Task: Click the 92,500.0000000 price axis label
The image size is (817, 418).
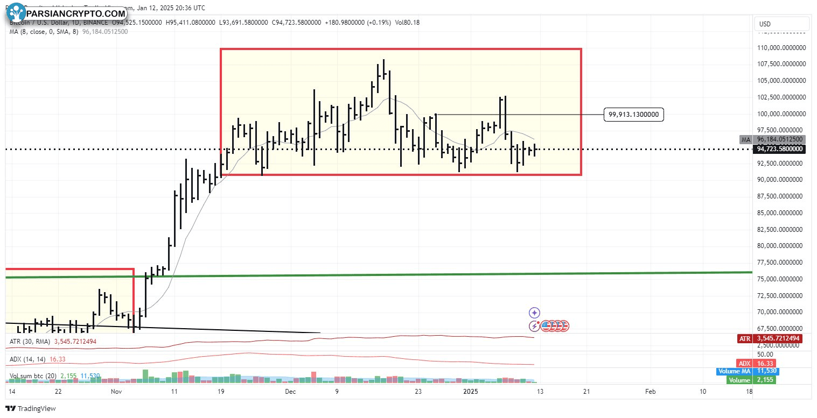Action: click(781, 163)
